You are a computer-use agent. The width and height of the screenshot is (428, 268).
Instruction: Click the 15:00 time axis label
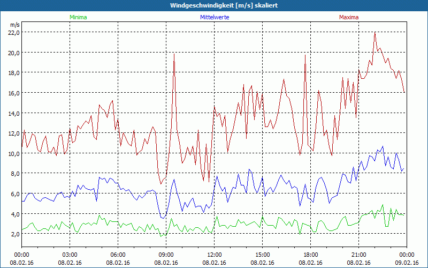pyautogui.click(x=263, y=255)
